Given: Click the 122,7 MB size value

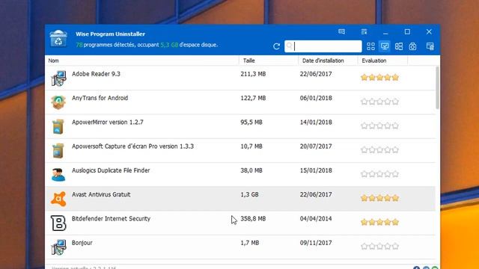Looking at the screenshot, I should point(253,98).
